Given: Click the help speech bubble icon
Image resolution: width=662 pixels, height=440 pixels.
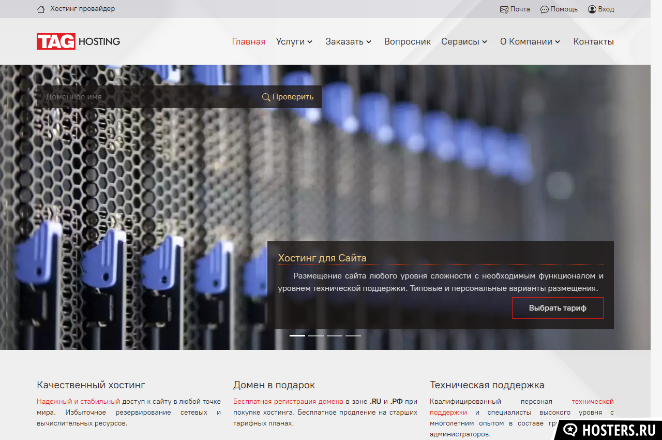Looking at the screenshot, I should click(544, 9).
